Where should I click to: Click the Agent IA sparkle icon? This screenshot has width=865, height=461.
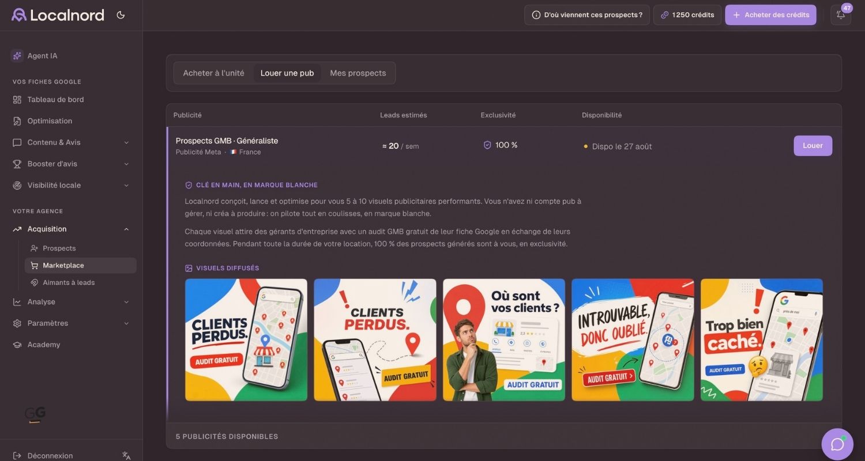tap(17, 56)
